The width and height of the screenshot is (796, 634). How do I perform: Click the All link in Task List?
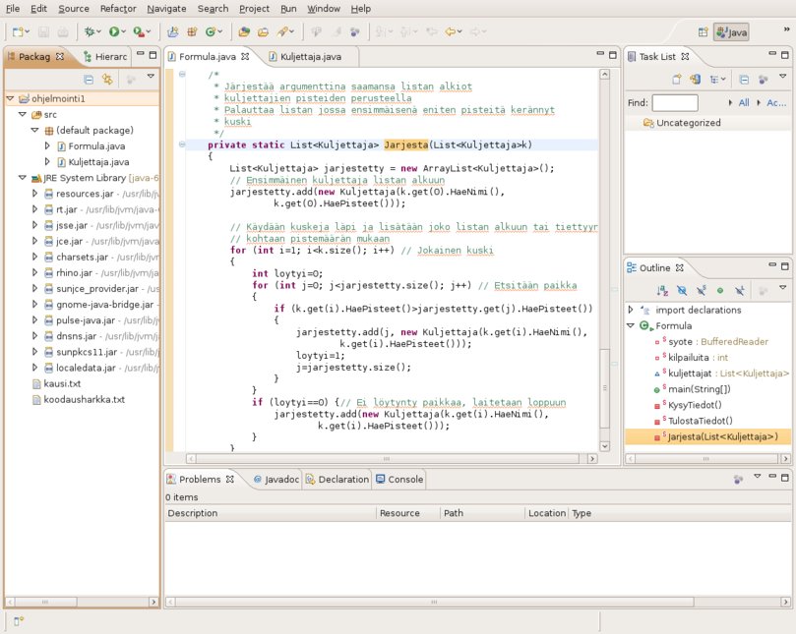coord(743,102)
